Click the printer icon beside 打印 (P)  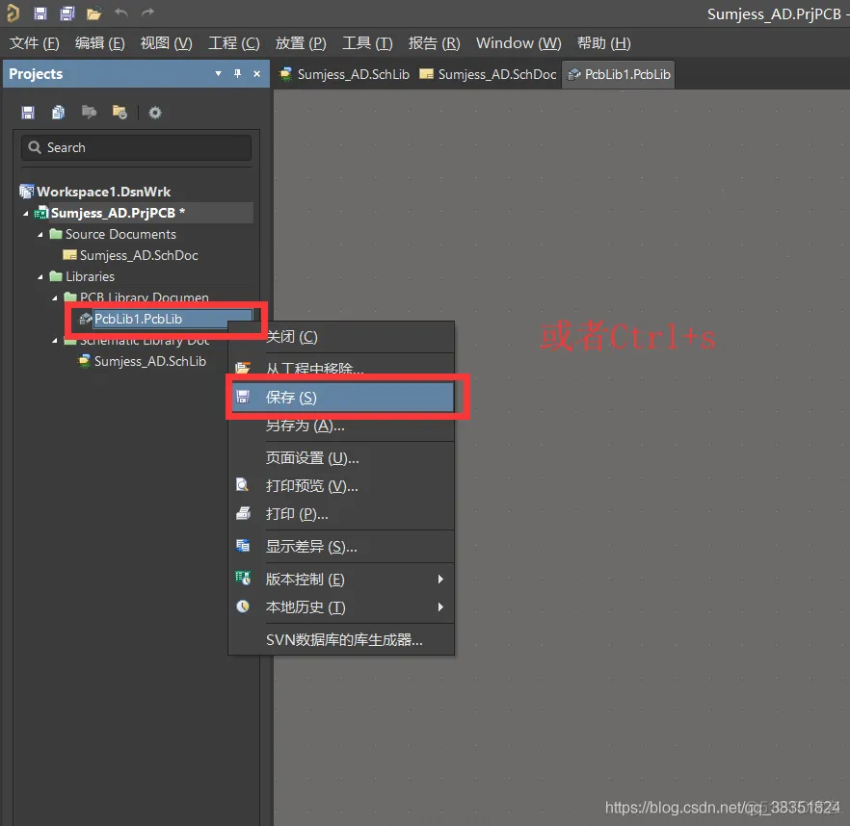point(244,513)
